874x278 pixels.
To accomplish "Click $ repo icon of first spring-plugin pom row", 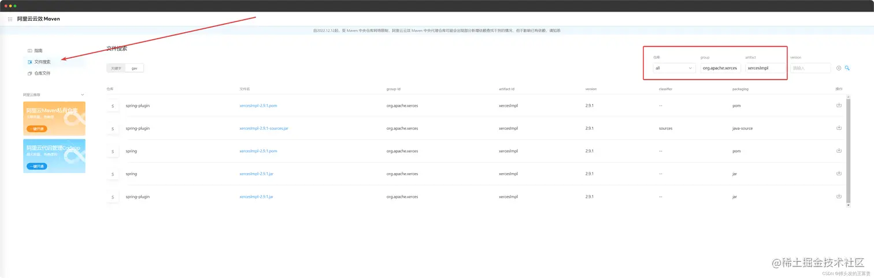I will (112, 106).
